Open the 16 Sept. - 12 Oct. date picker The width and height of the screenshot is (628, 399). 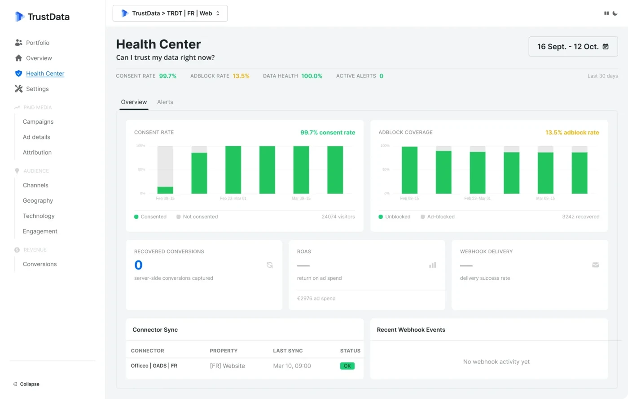click(x=573, y=46)
